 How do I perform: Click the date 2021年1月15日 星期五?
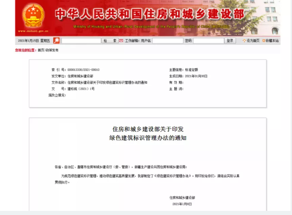click(34, 41)
